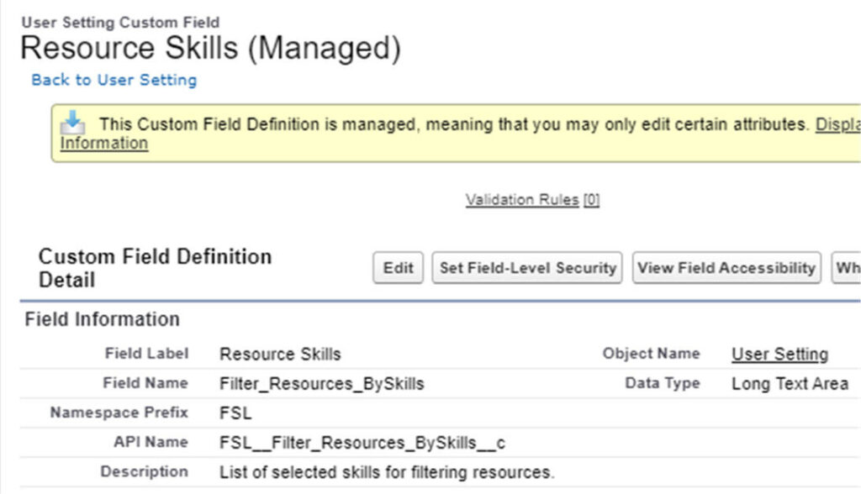Open the "Back to User Setting" link
The width and height of the screenshot is (861, 494).
(x=113, y=80)
